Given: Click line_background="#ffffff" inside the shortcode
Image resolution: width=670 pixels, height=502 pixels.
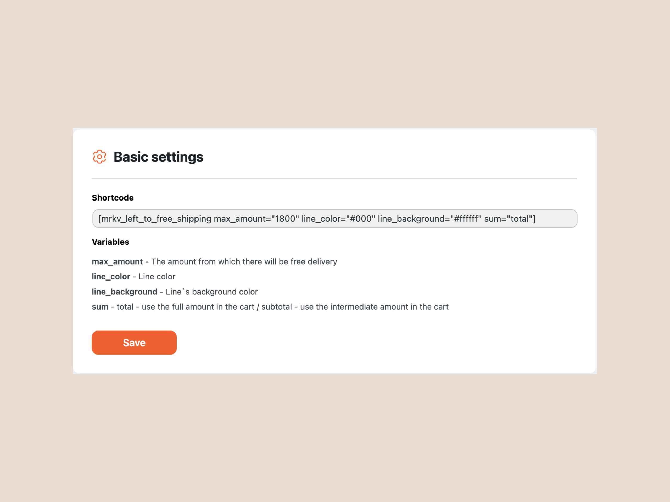Looking at the screenshot, I should point(429,219).
